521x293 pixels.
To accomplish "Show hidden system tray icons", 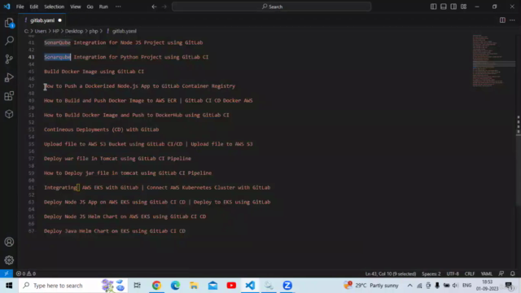I will (409, 286).
